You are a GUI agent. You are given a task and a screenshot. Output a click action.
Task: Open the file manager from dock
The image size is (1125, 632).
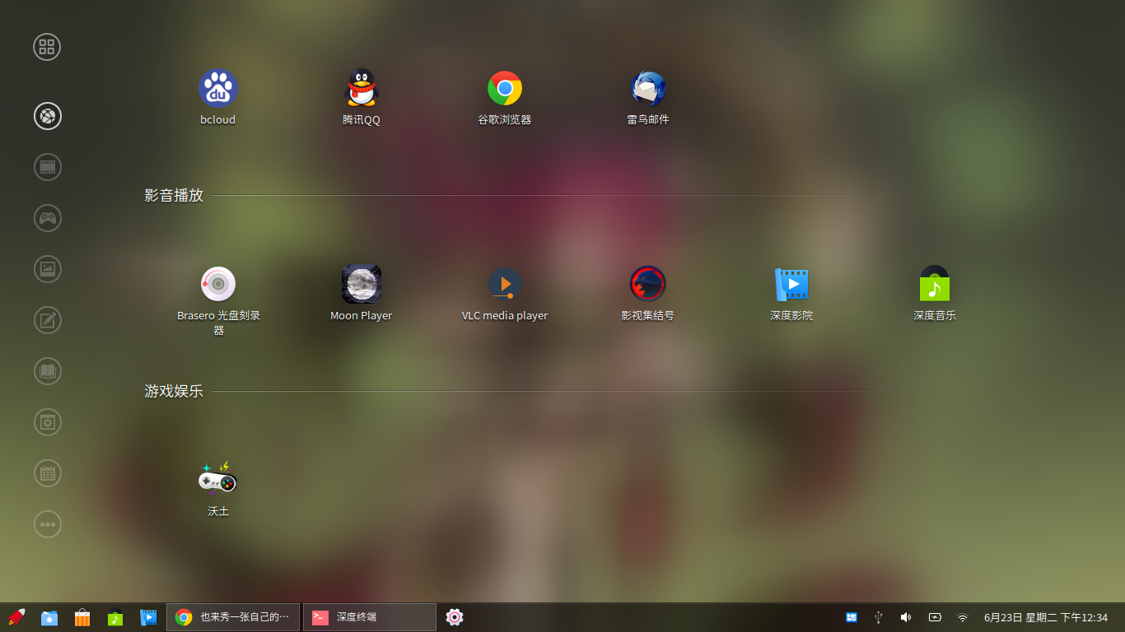(49, 617)
